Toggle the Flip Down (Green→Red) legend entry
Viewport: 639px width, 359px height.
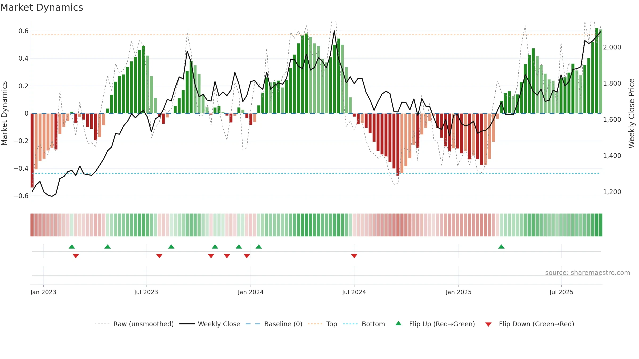529,324
